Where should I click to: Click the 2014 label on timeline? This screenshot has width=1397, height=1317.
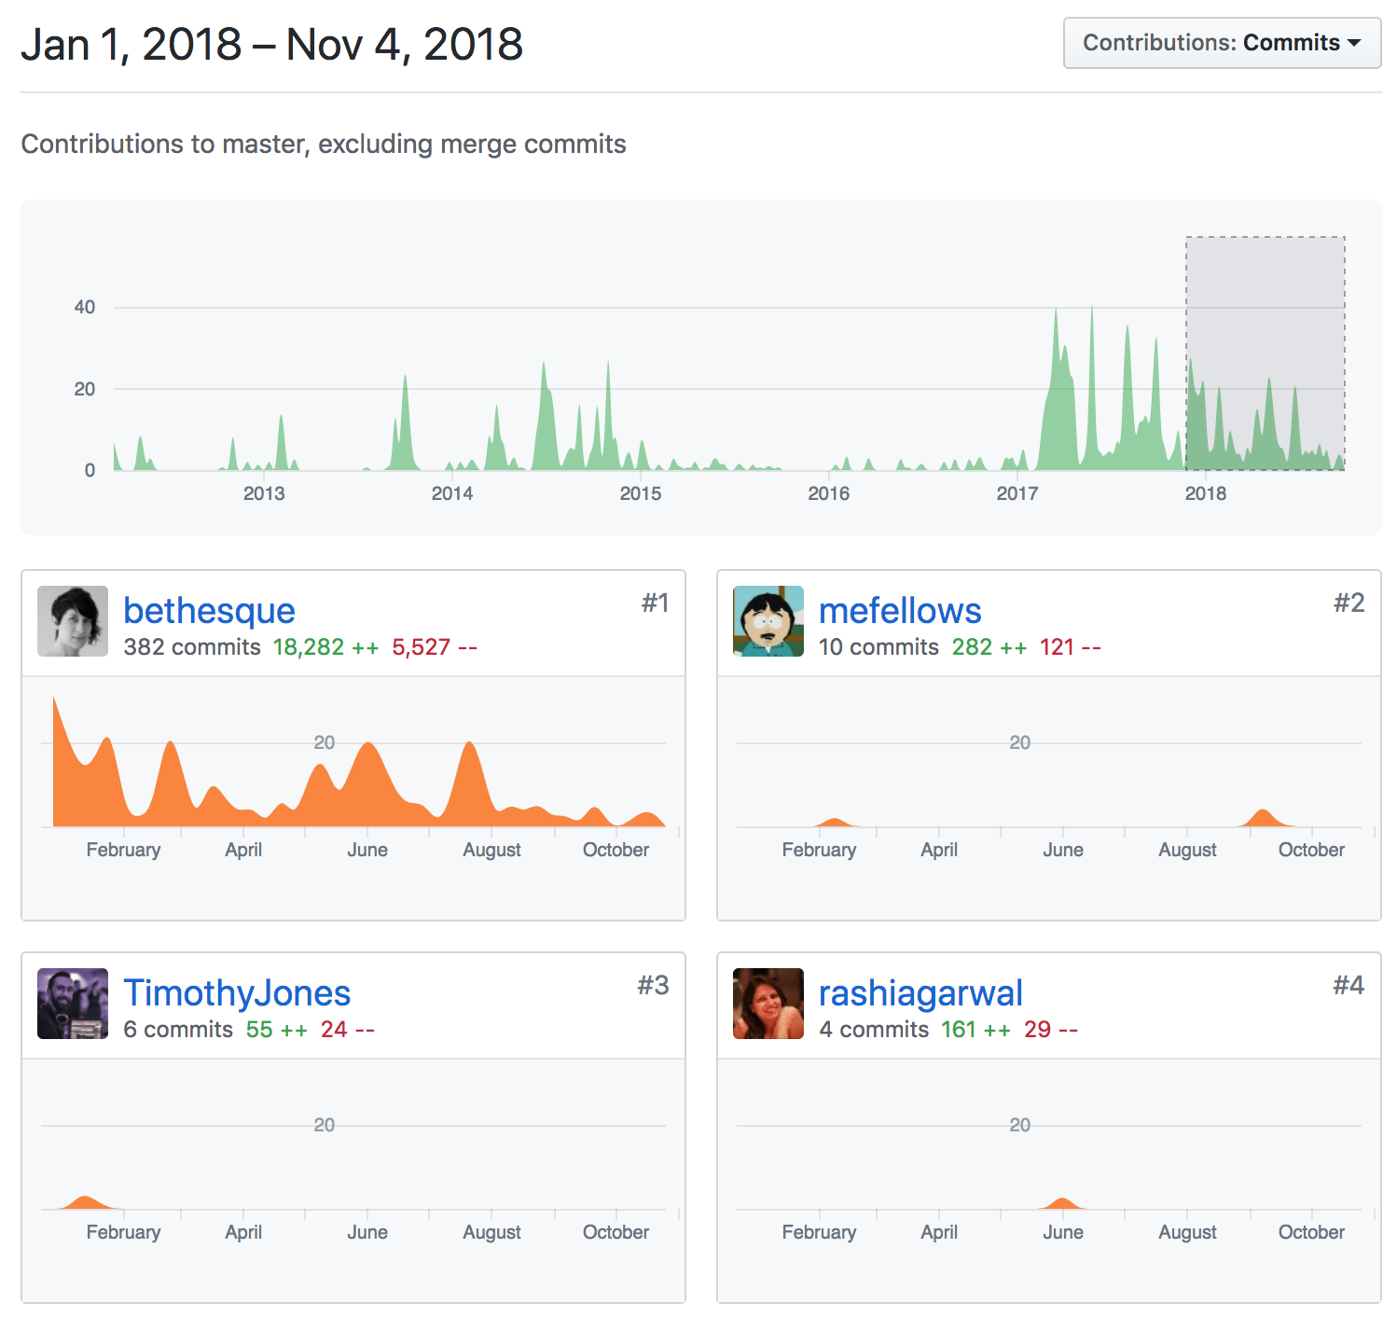(x=452, y=493)
